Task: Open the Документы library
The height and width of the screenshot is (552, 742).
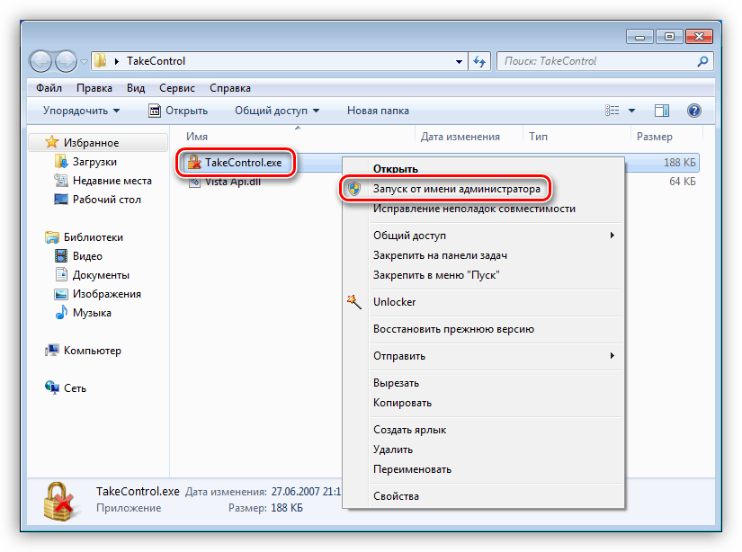Action: 101,275
